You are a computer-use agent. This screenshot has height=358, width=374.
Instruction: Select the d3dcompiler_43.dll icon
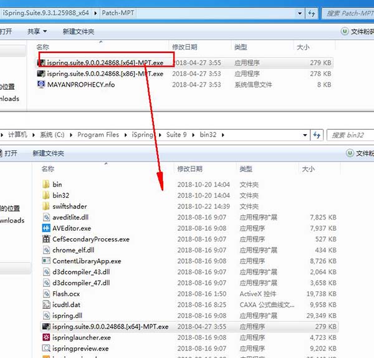click(46, 272)
